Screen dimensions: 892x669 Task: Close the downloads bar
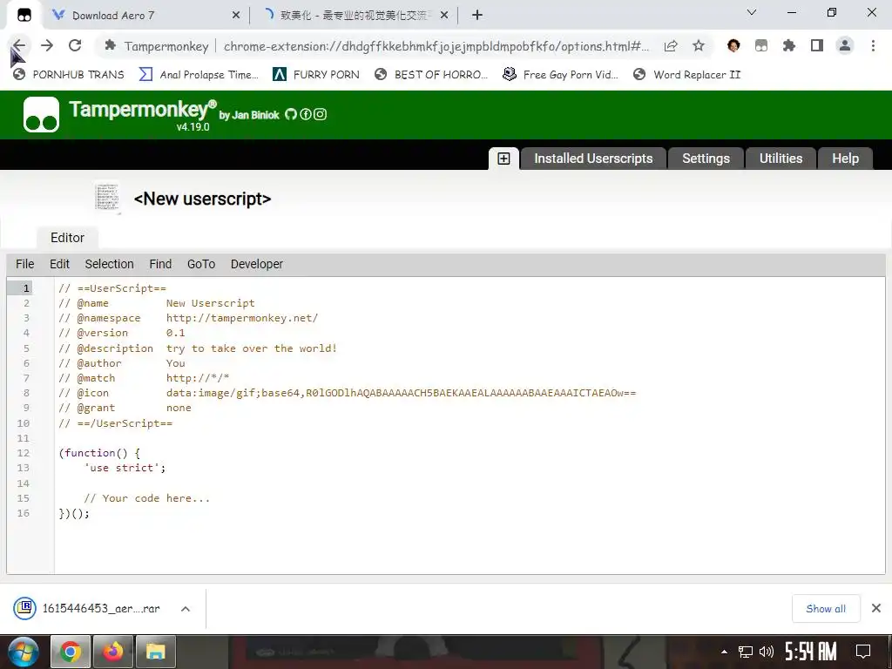point(876,608)
